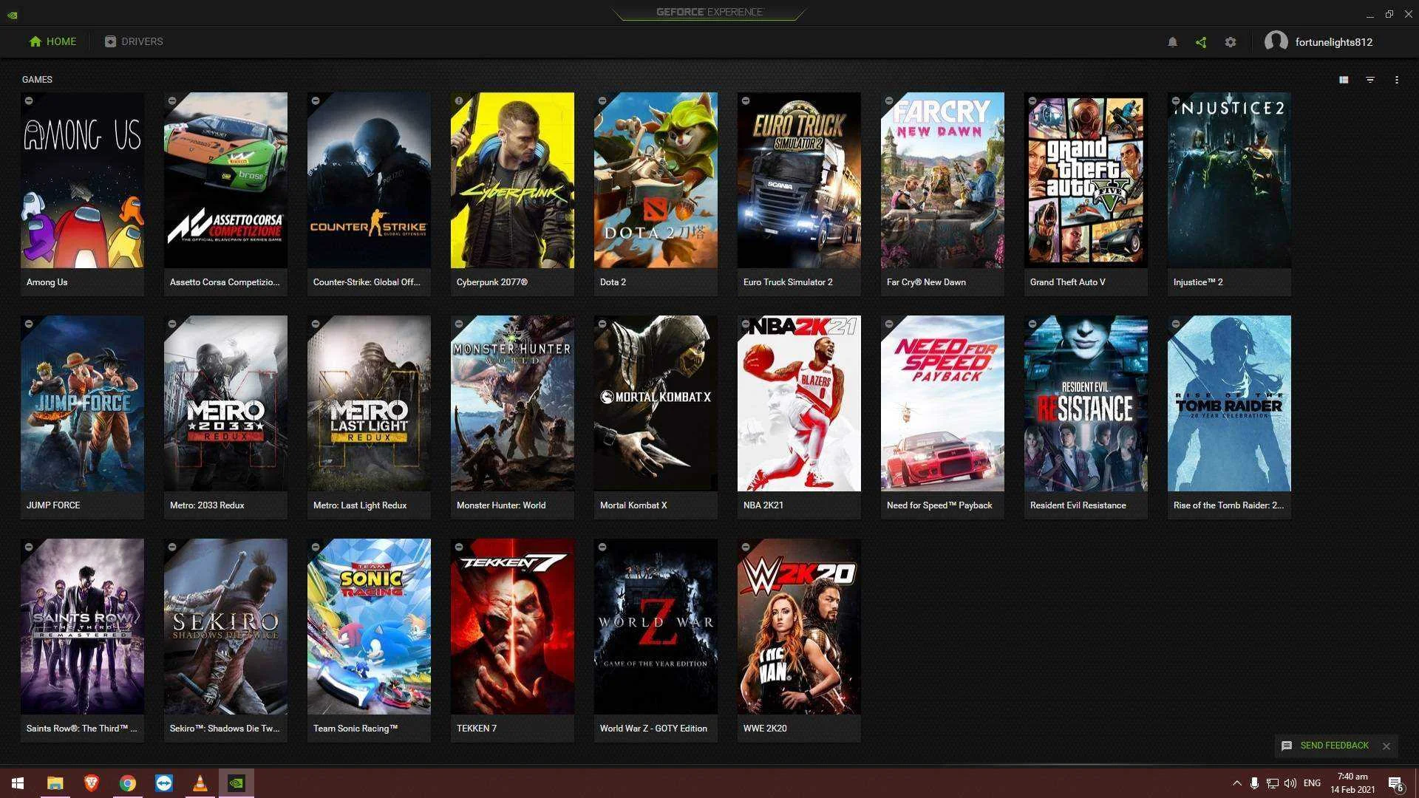Image resolution: width=1419 pixels, height=798 pixels.
Task: Open Google Chrome from the taskbar
Action: click(127, 783)
